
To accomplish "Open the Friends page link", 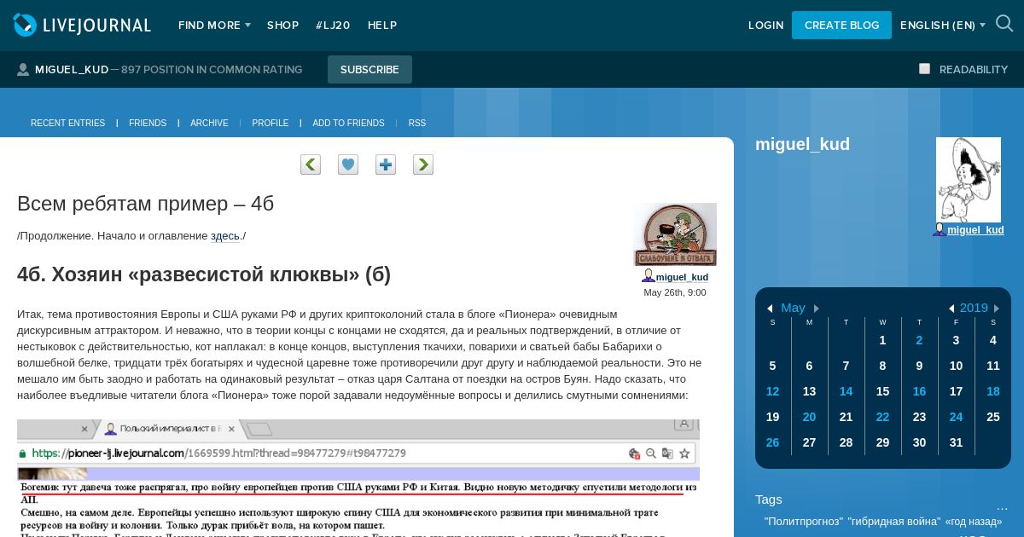I will tap(148, 124).
